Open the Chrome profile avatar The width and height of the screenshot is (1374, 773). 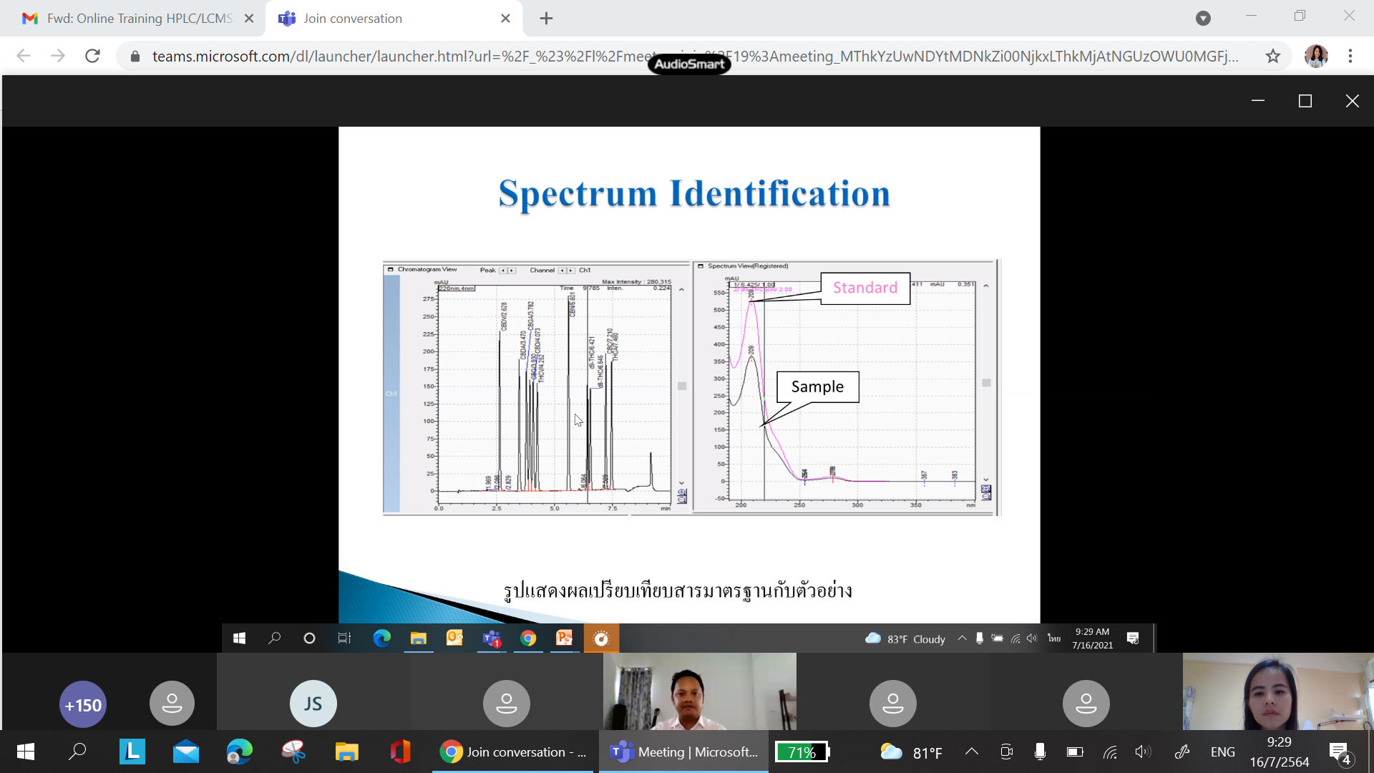point(1316,56)
